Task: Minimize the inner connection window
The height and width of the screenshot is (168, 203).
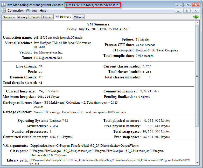Action: pyautogui.click(x=178, y=11)
